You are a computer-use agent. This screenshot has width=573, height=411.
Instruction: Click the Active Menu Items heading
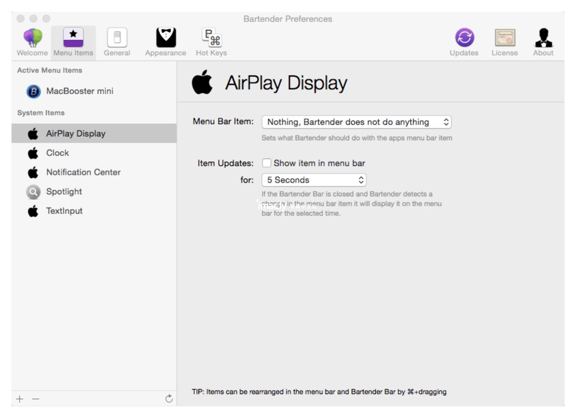tap(50, 70)
